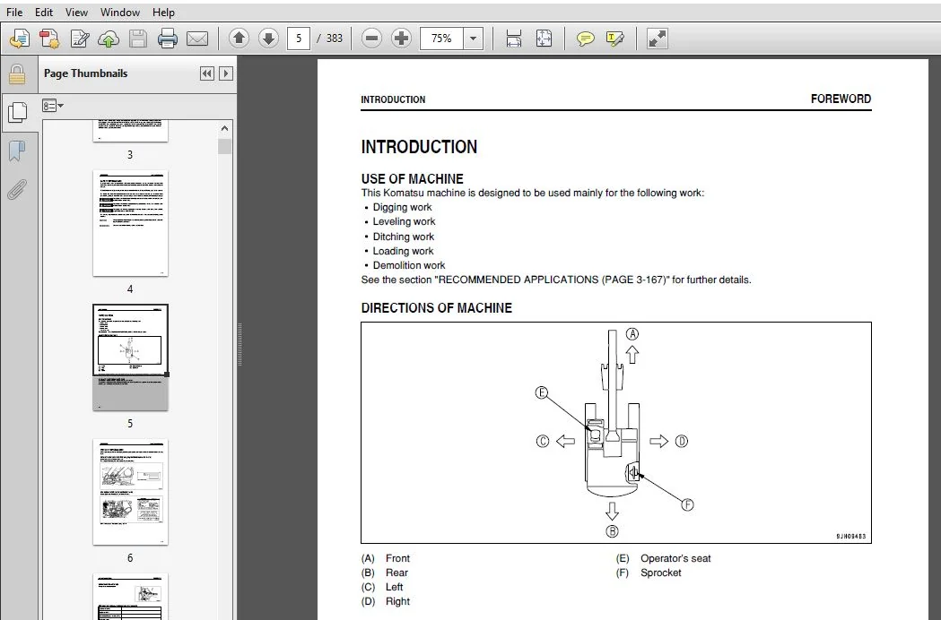941x620 pixels.
Task: Open the File menu
Action: point(13,12)
